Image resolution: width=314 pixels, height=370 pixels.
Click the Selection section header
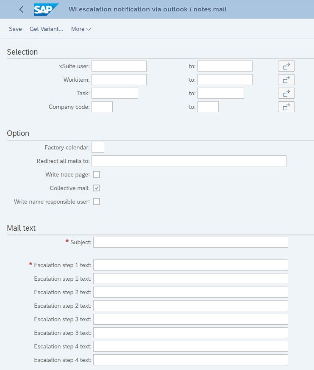tap(22, 52)
